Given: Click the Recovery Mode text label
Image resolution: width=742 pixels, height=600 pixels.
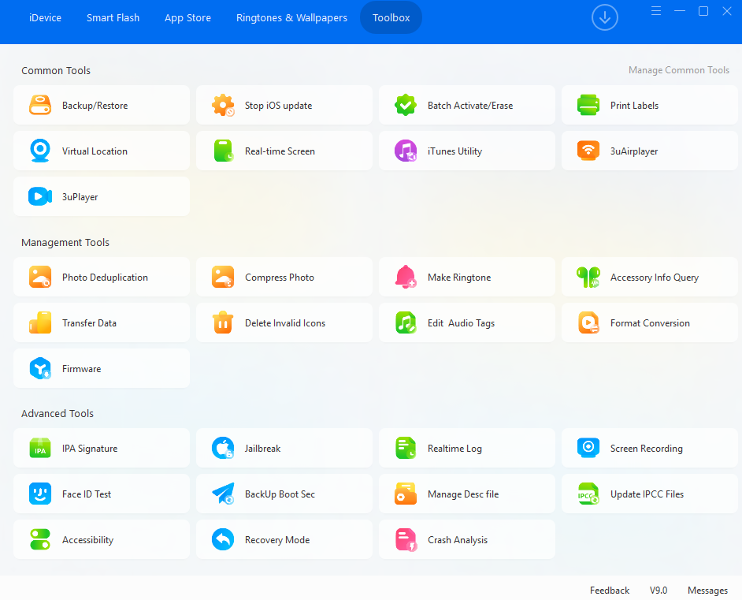Looking at the screenshot, I should pyautogui.click(x=277, y=539).
